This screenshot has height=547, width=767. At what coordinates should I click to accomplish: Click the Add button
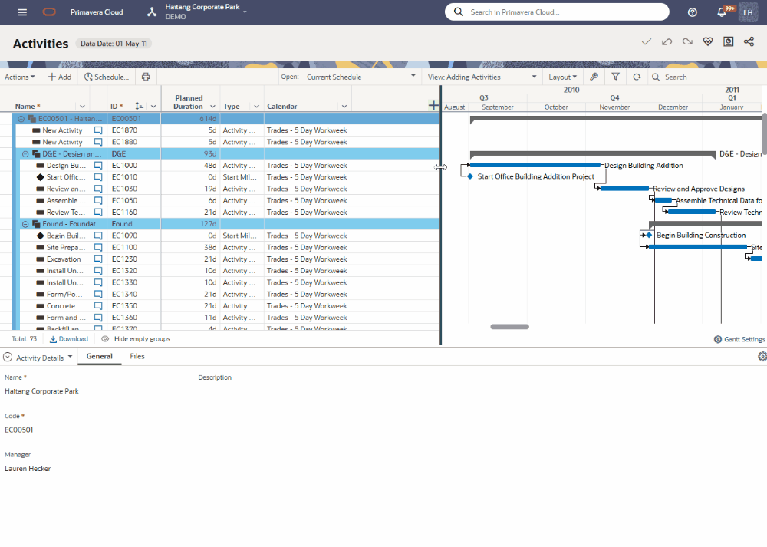click(x=59, y=77)
